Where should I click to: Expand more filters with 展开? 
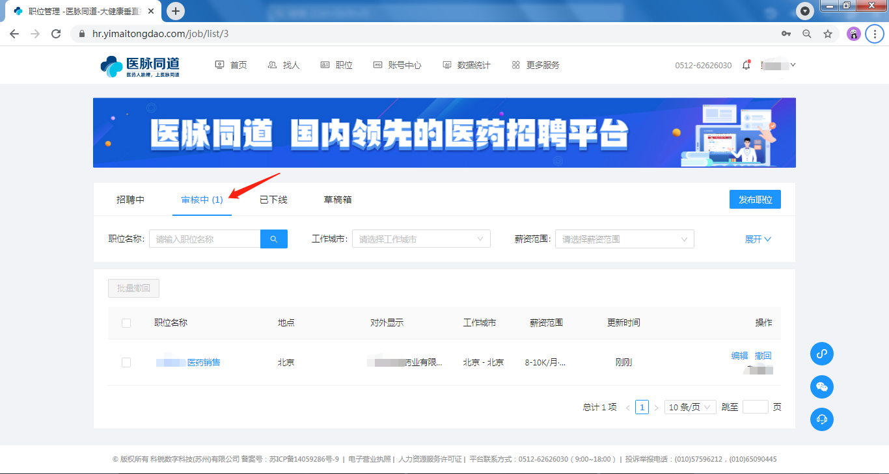click(x=758, y=239)
